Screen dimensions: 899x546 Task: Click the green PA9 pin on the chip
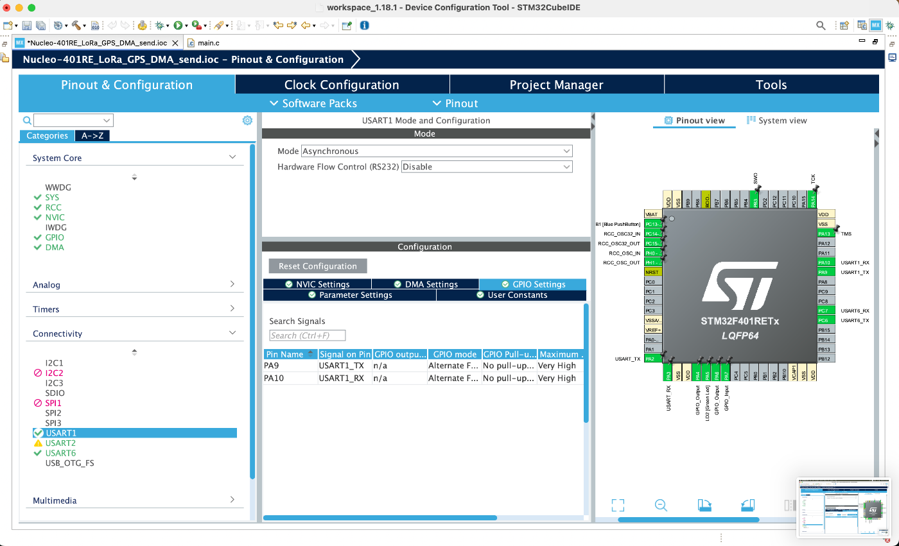(826, 272)
